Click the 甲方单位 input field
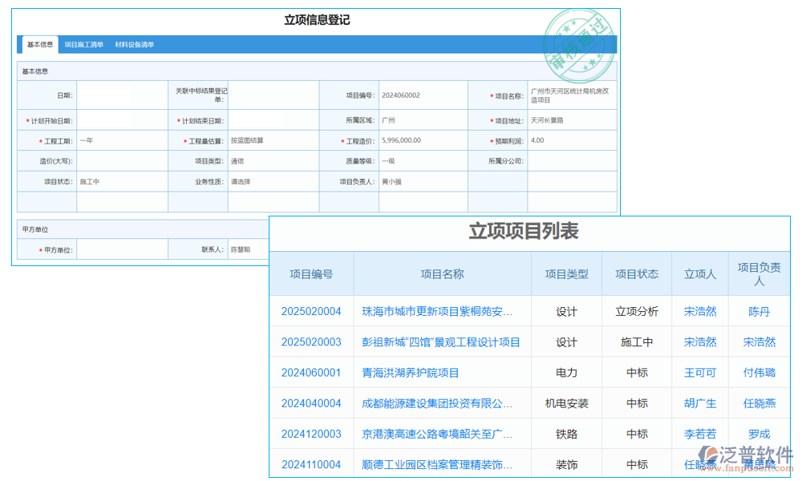The image size is (802, 481). (122, 249)
